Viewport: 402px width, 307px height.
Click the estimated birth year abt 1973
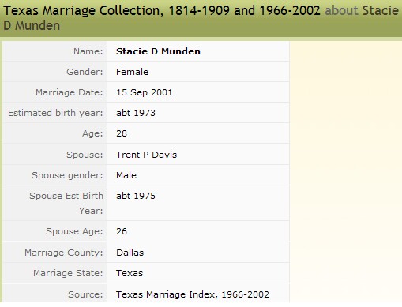(136, 113)
